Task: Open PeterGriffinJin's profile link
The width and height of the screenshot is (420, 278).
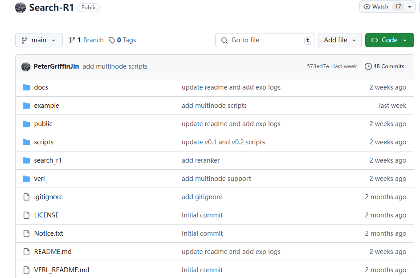Action: point(56,66)
